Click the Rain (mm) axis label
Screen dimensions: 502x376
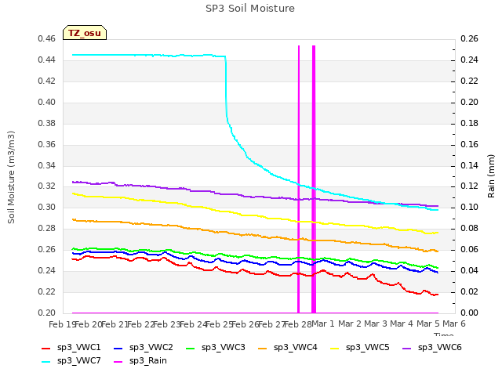coord(491,176)
